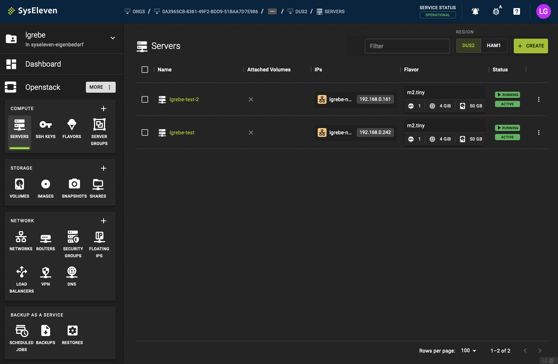Open Load Balancers page
This screenshot has width=558, height=364.
coord(22,280)
